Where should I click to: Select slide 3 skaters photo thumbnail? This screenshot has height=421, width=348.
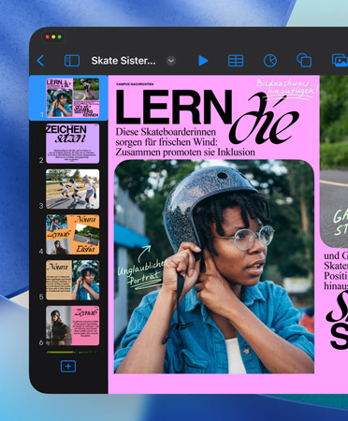click(73, 189)
